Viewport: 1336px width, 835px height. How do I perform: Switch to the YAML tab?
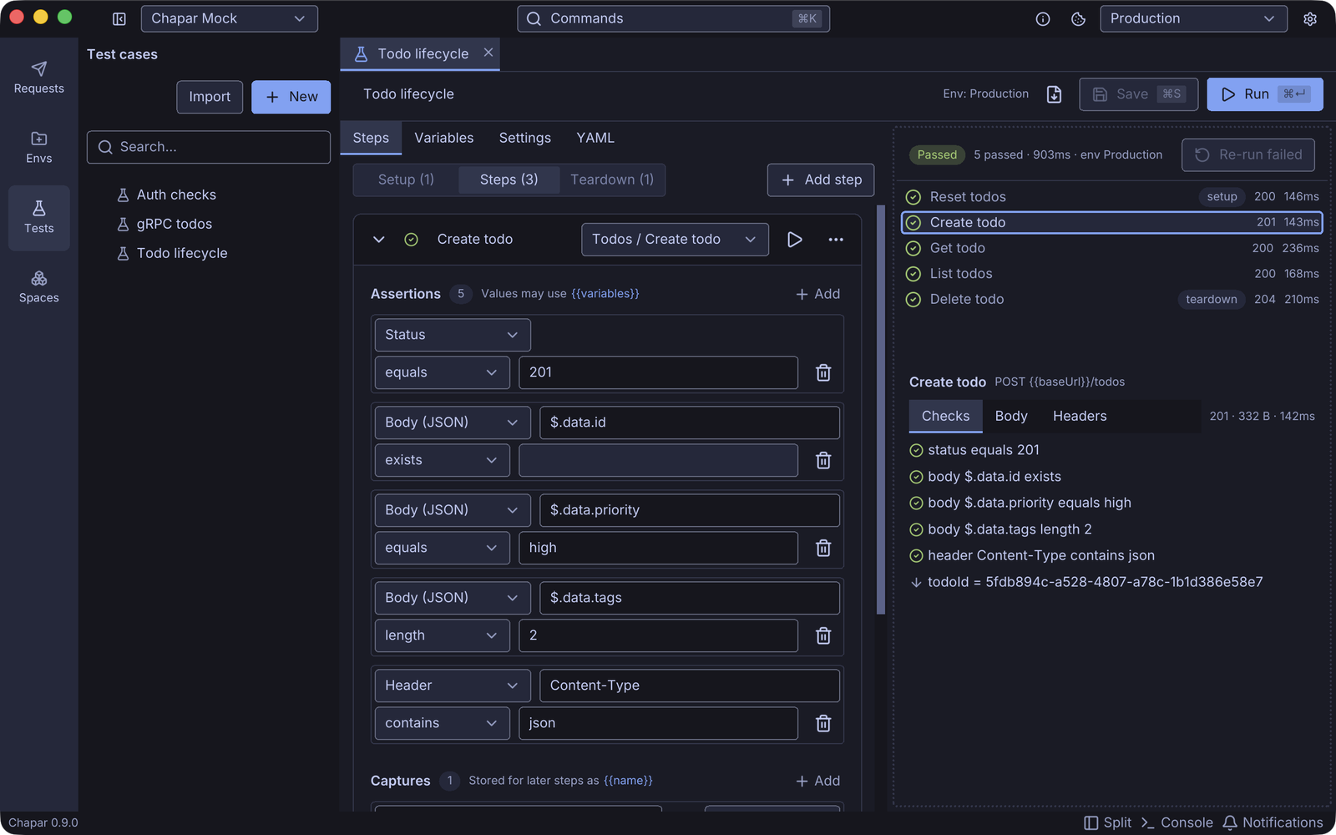coord(595,138)
